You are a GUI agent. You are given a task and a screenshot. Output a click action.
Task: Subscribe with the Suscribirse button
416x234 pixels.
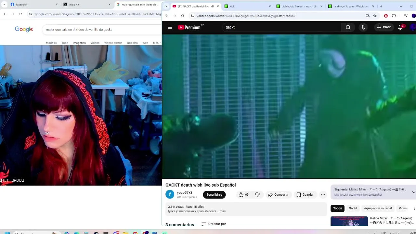(214, 195)
